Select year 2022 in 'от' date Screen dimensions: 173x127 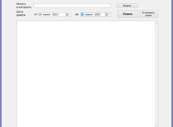click(55, 15)
